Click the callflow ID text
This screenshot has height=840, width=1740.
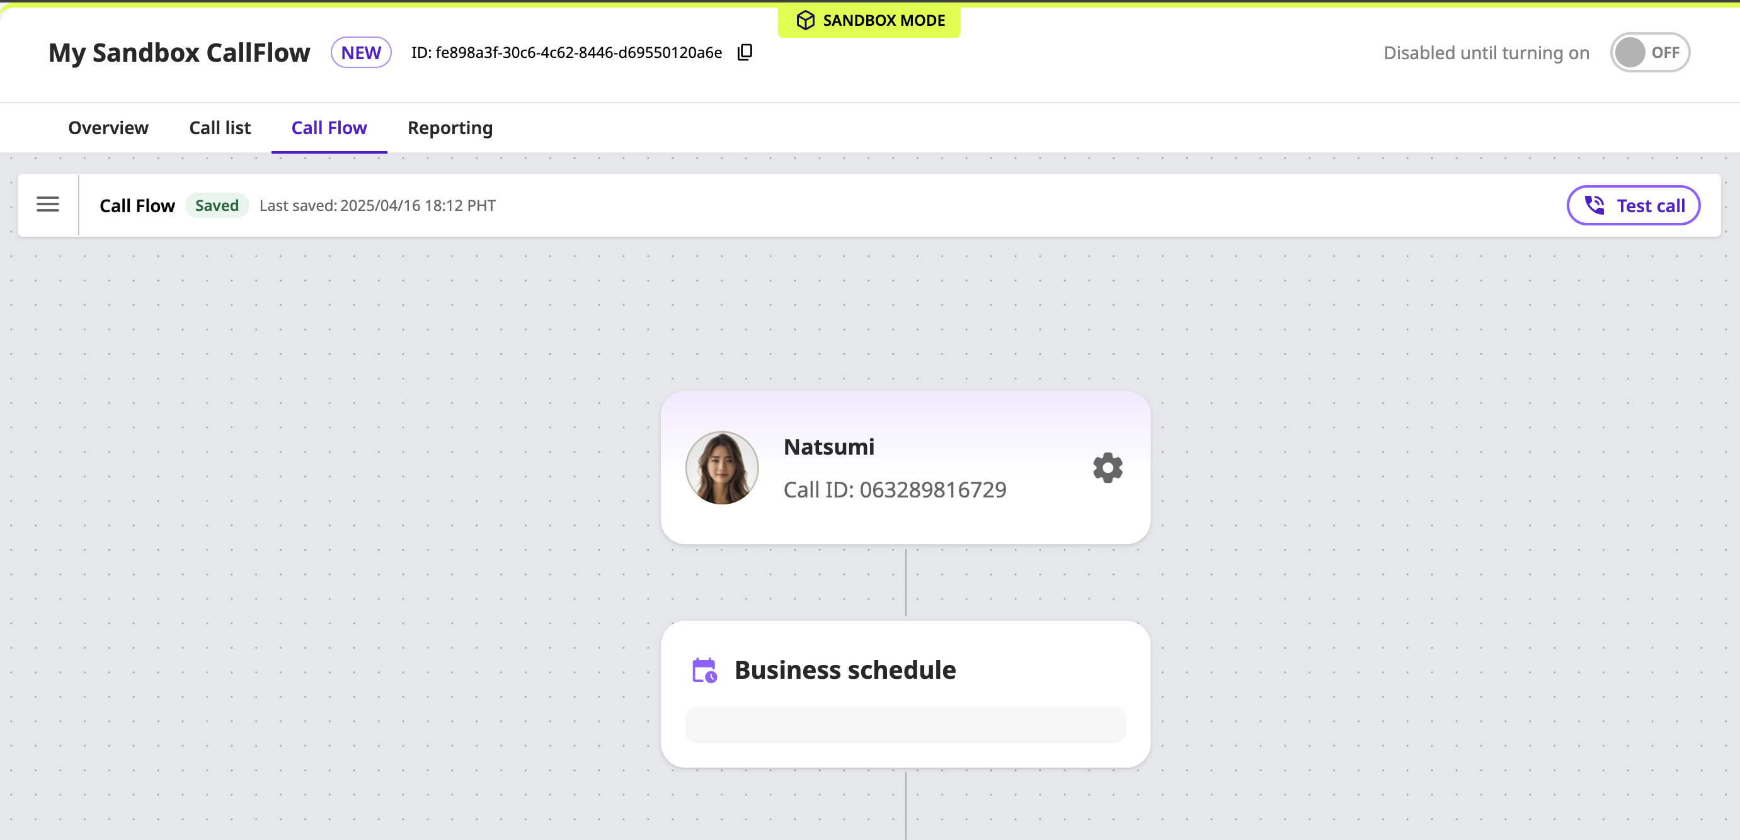point(567,53)
